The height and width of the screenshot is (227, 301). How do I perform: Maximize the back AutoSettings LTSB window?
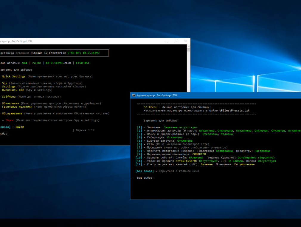(176, 41)
